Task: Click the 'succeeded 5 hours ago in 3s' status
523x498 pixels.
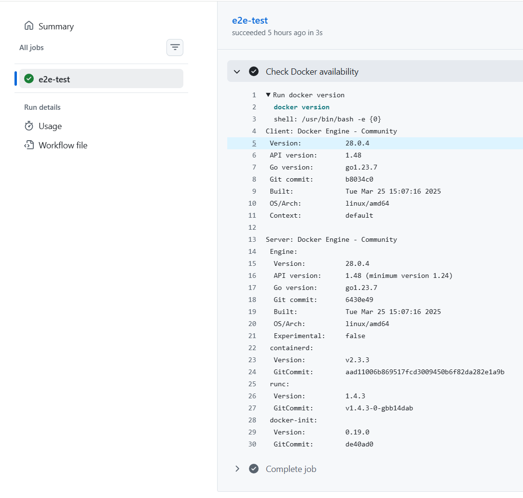Action: [x=277, y=33]
